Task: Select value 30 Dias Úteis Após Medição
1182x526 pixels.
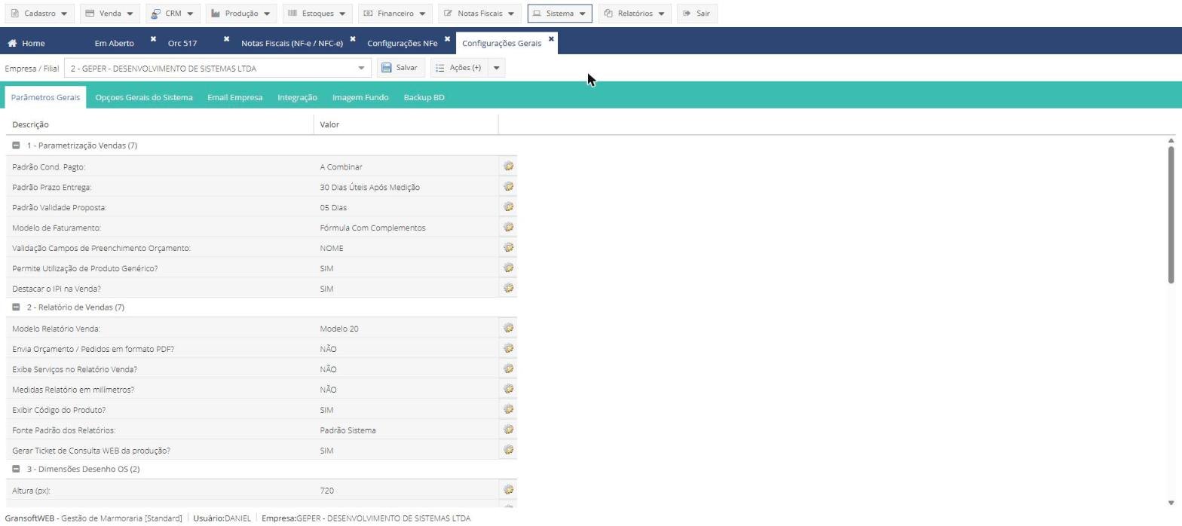Action: point(369,187)
